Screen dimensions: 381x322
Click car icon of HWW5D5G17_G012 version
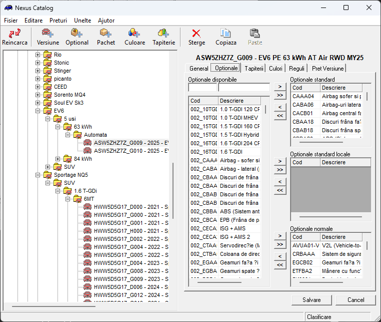click(87, 295)
